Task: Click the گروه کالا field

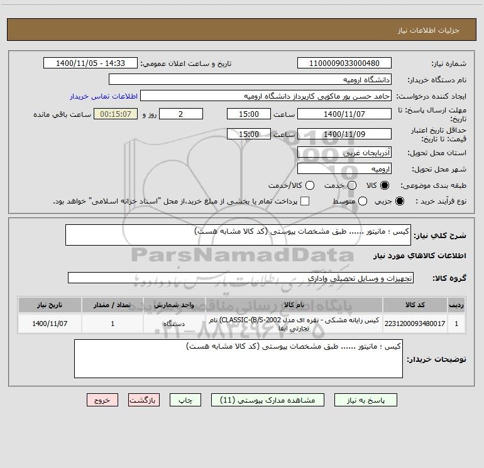Action: tap(241, 278)
